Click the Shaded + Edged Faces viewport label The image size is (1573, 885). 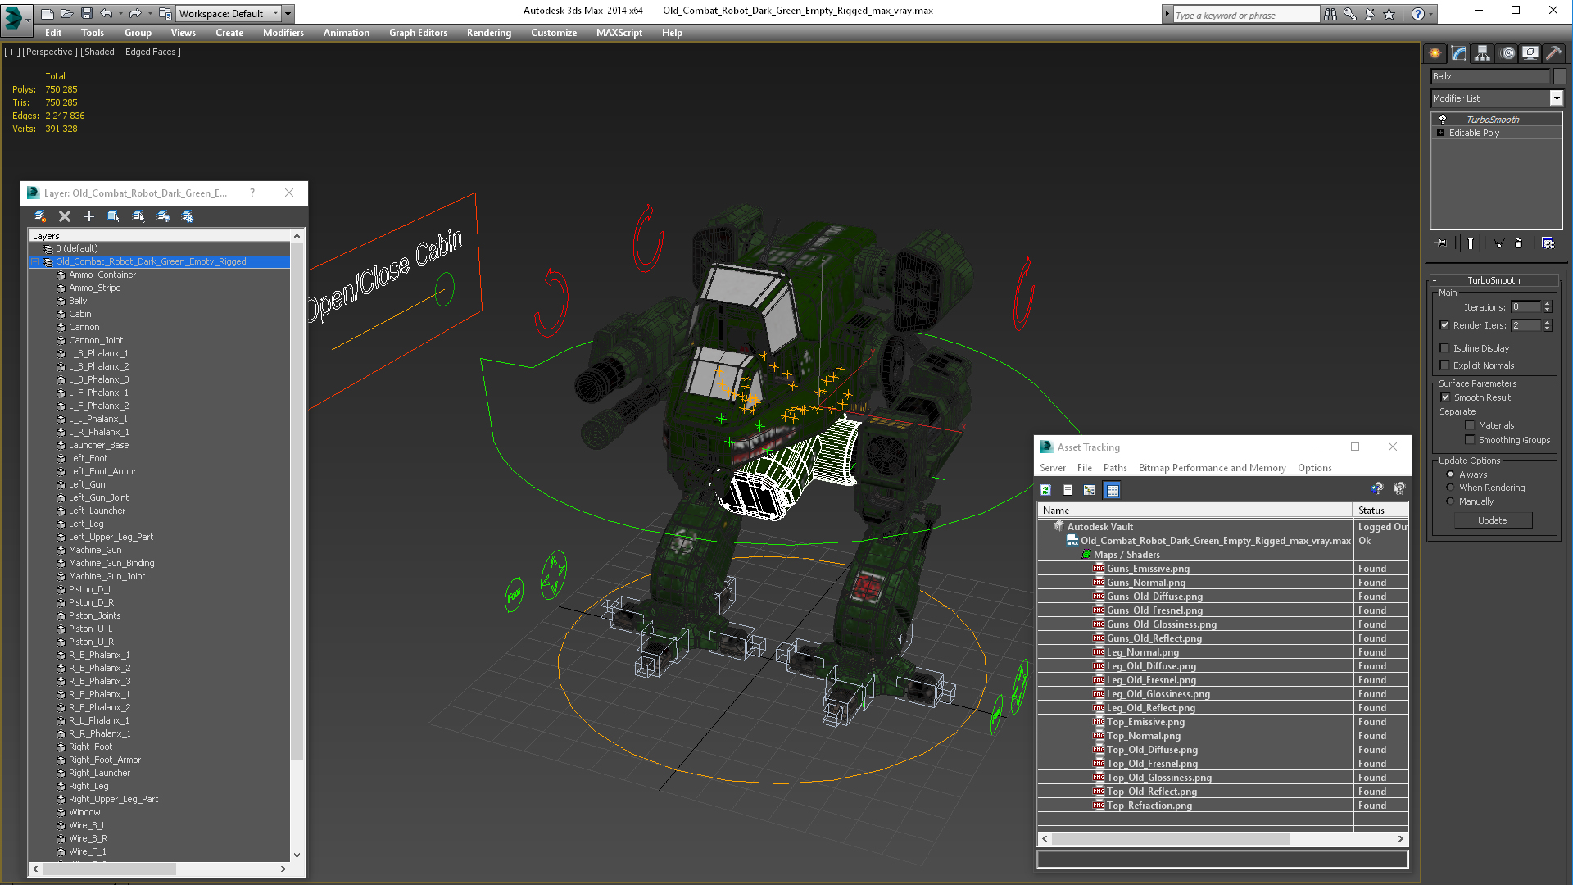click(x=131, y=52)
